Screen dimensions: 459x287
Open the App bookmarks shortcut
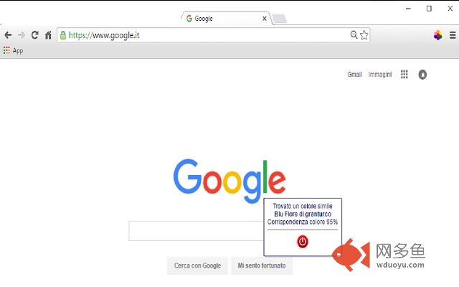point(13,51)
